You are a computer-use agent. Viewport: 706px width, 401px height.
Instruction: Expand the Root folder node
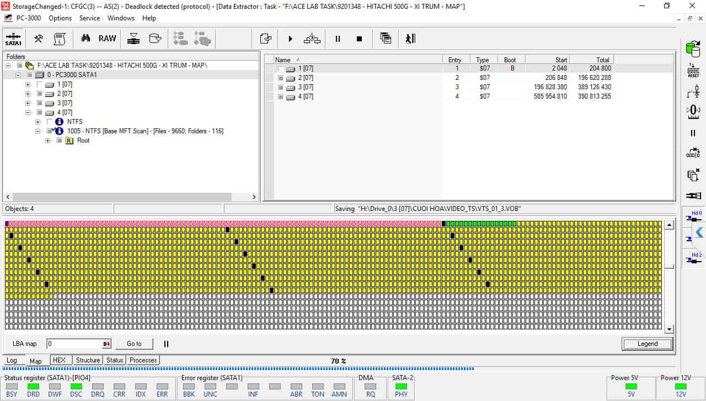pyautogui.click(x=48, y=140)
